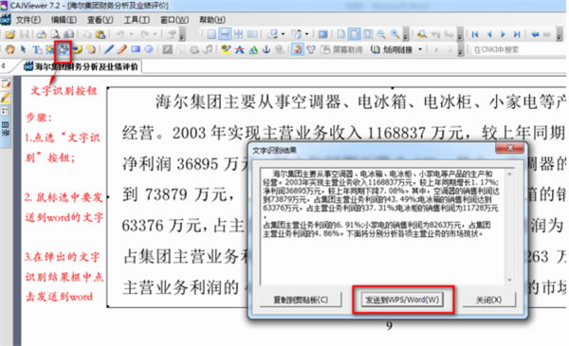
Task: Expand the 知网链接 dropdown arrow
Action: click(420, 49)
